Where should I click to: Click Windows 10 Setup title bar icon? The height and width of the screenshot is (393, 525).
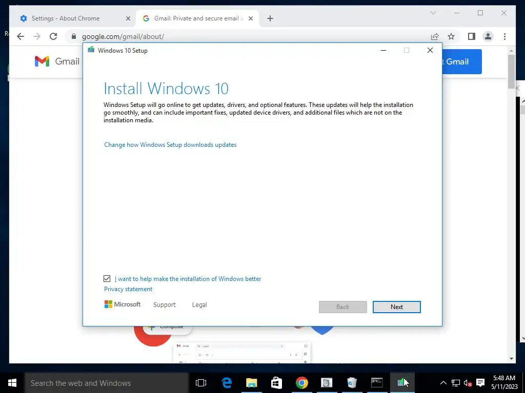coord(91,50)
